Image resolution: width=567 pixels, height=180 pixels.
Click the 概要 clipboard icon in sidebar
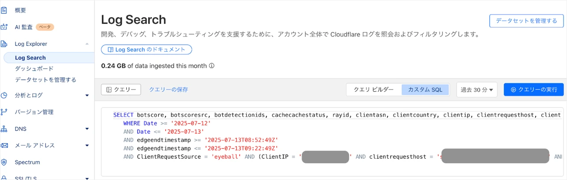4,10
